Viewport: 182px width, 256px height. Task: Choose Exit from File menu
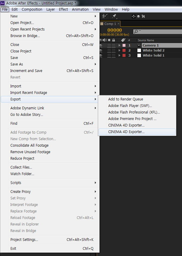coord(50,249)
